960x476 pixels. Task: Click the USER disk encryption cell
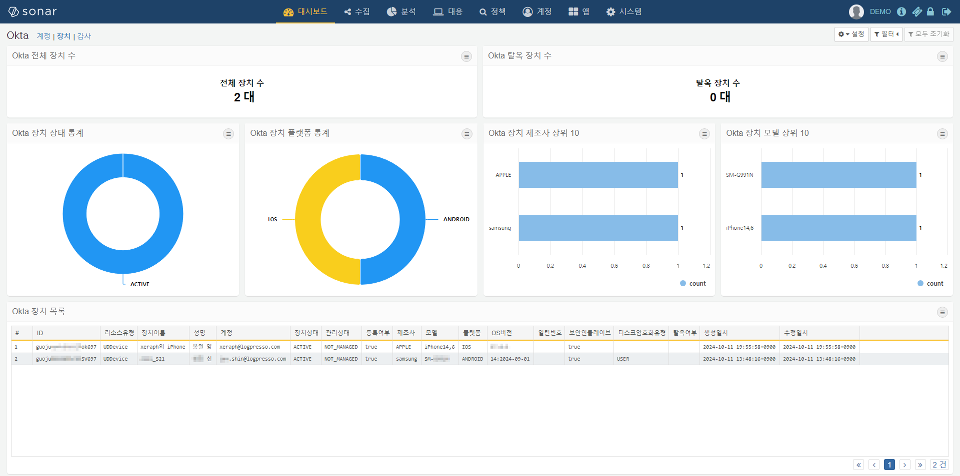click(641, 359)
